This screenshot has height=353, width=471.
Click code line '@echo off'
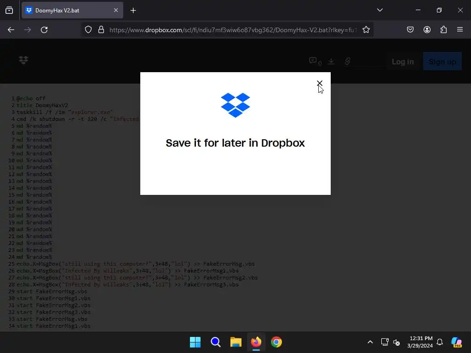point(31,98)
